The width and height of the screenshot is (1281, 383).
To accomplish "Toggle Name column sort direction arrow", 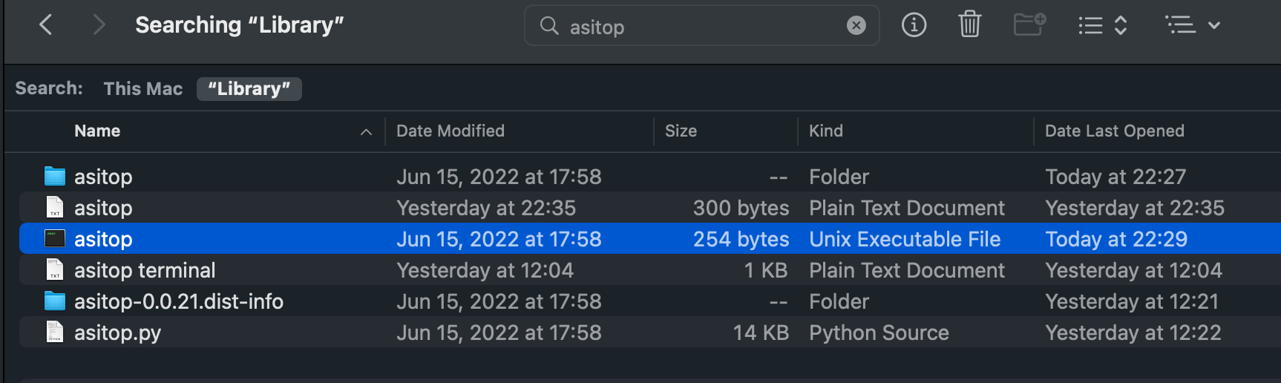I will pyautogui.click(x=366, y=132).
